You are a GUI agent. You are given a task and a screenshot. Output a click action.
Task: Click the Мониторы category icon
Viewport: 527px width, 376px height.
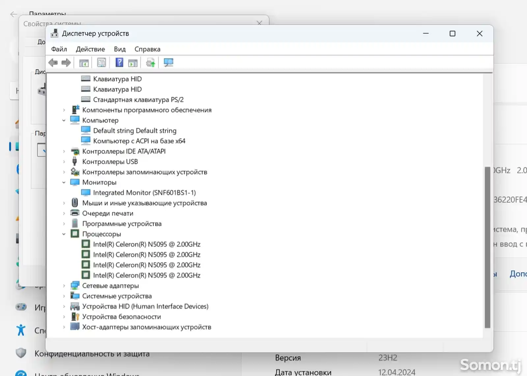click(x=75, y=182)
